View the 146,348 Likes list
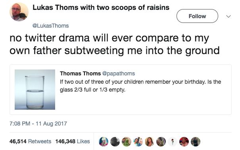This screenshot has height=150, width=240. coord(73,141)
